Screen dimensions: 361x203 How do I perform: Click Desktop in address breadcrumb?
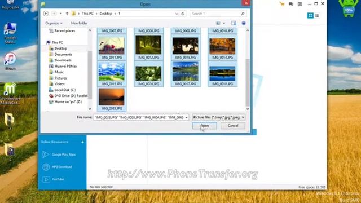click(105, 14)
